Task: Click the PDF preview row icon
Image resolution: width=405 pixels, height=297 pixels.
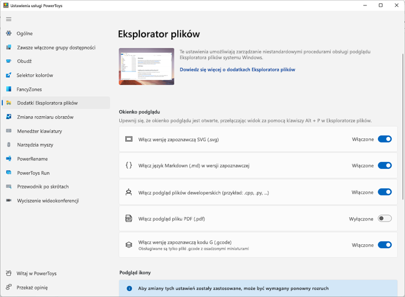Action: coord(128,219)
